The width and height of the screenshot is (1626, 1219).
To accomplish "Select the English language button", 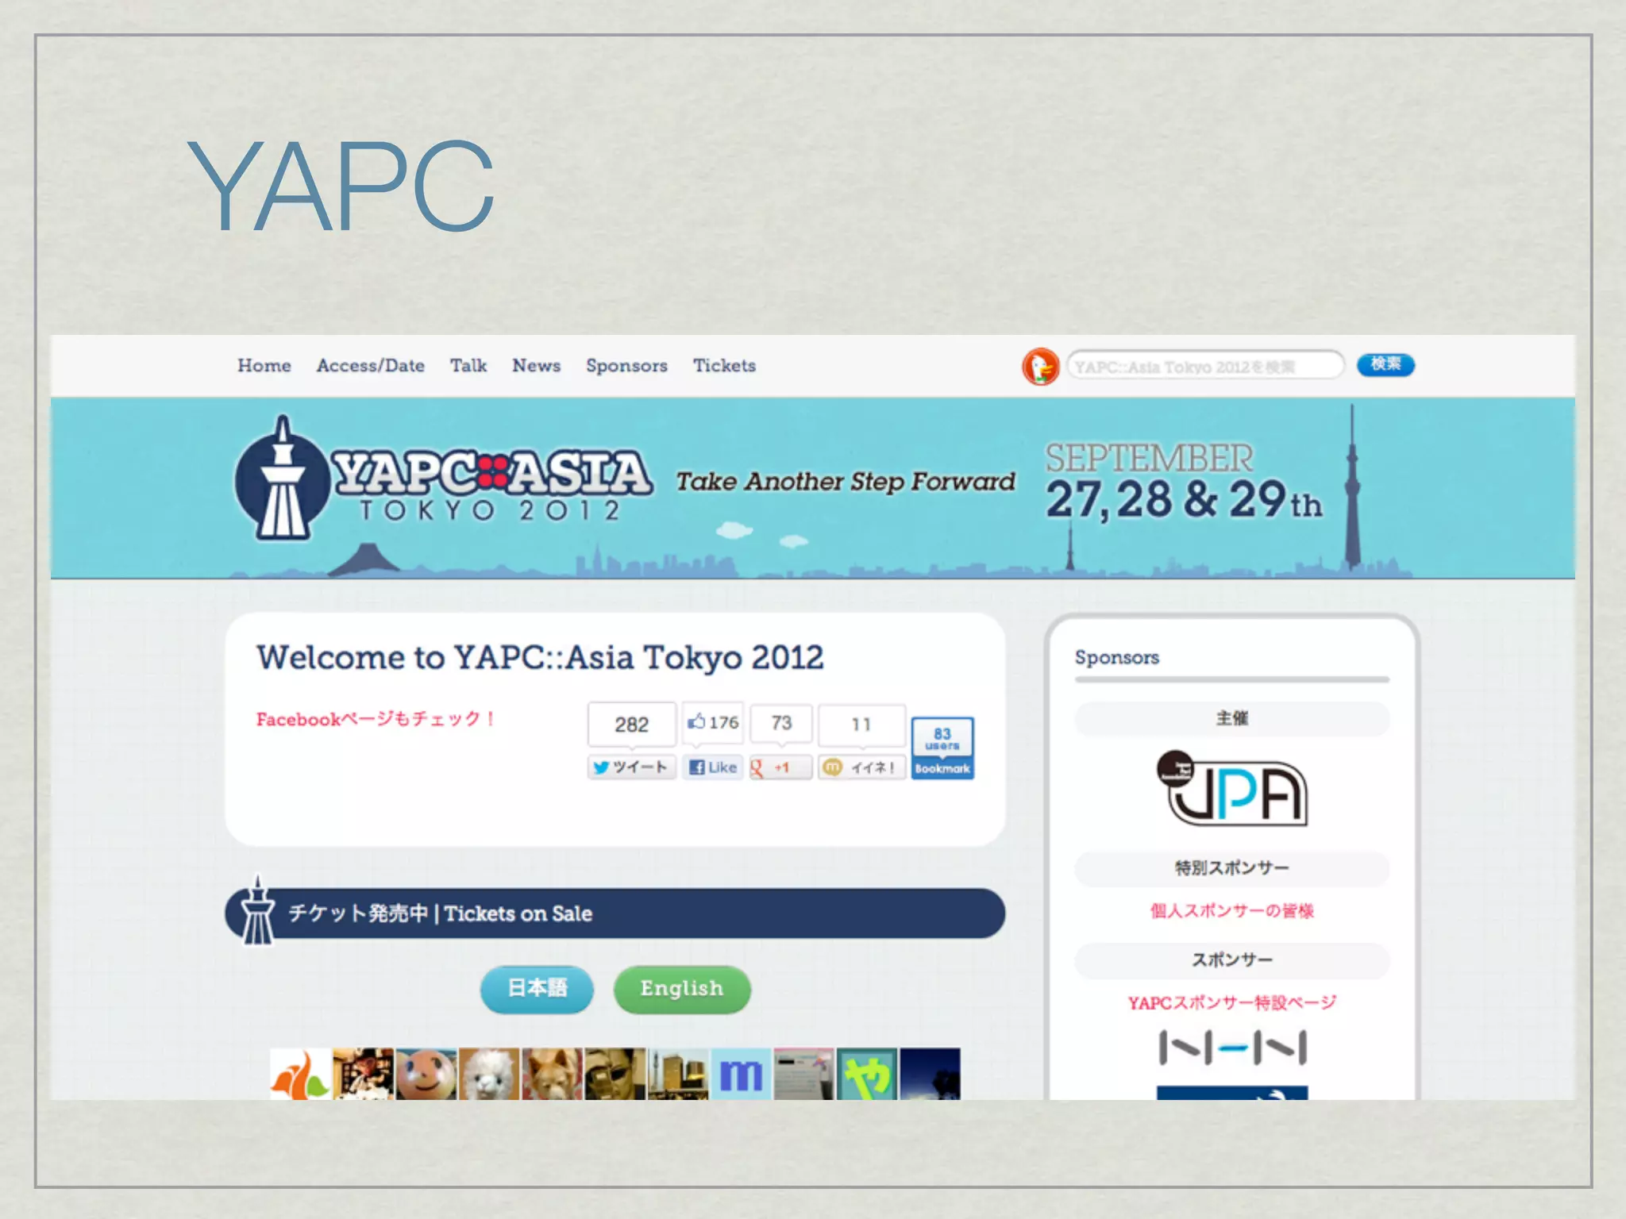I will [x=682, y=989].
